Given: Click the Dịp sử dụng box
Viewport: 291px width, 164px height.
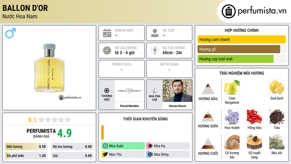Looking at the screenshot, I should [169, 69].
